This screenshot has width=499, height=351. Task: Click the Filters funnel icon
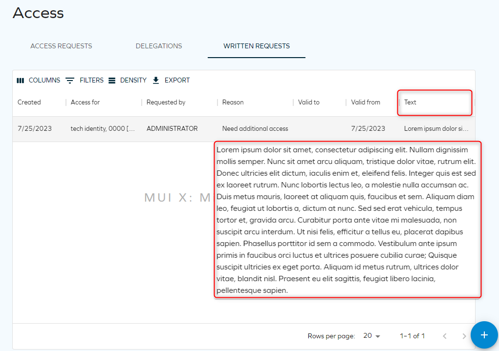click(70, 81)
